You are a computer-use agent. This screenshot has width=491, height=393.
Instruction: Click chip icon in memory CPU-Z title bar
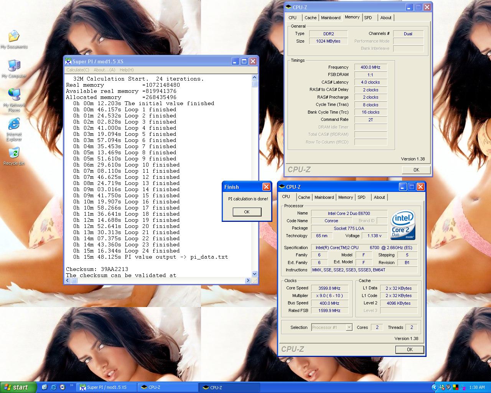[288, 7]
